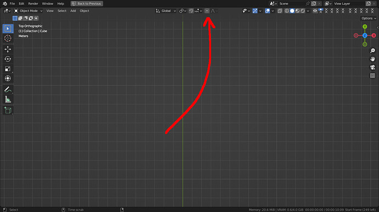The height and width of the screenshot is (212, 379).
Task: Select the Rotate tool
Action: point(8,59)
